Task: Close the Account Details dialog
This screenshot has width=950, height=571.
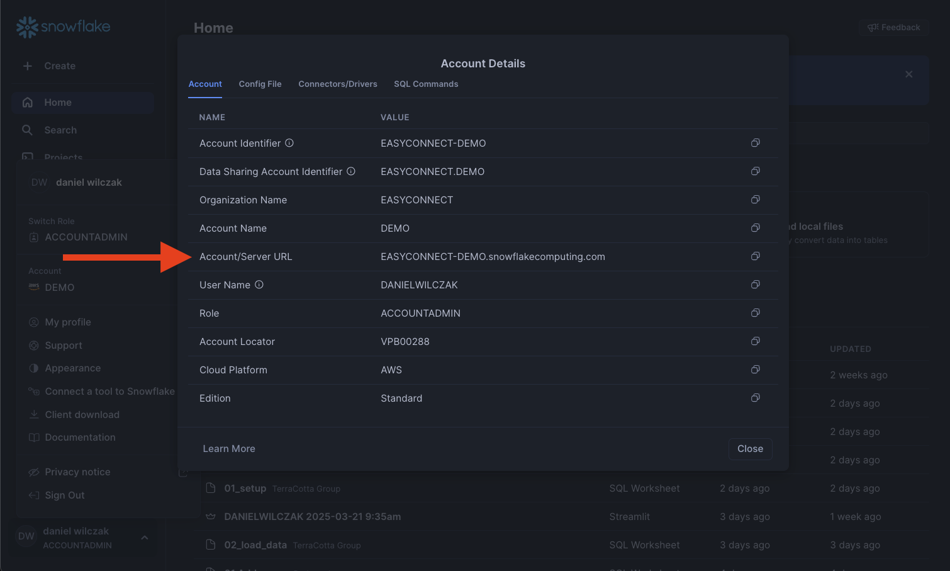Action: (x=750, y=449)
